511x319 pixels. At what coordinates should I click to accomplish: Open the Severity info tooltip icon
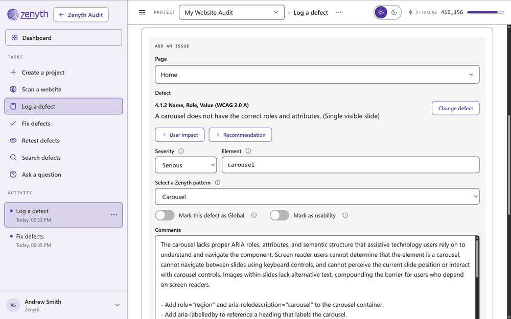click(181, 151)
